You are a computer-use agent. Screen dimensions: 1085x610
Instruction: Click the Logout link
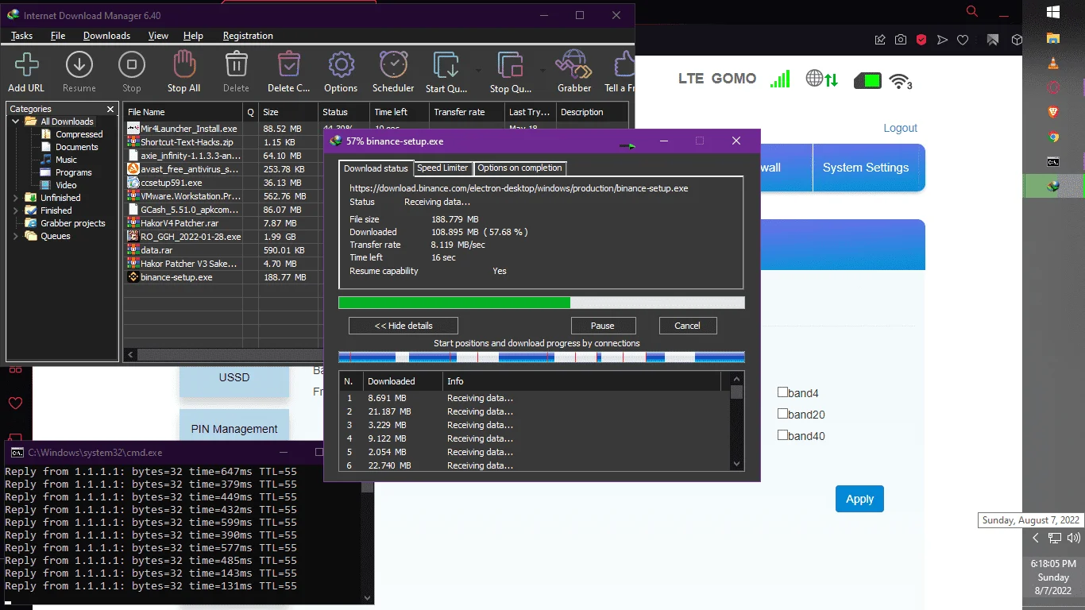(x=900, y=128)
